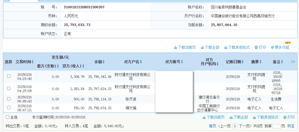The image size is (299, 132).
Task: Open 更多功能 link
Action: 282,48
